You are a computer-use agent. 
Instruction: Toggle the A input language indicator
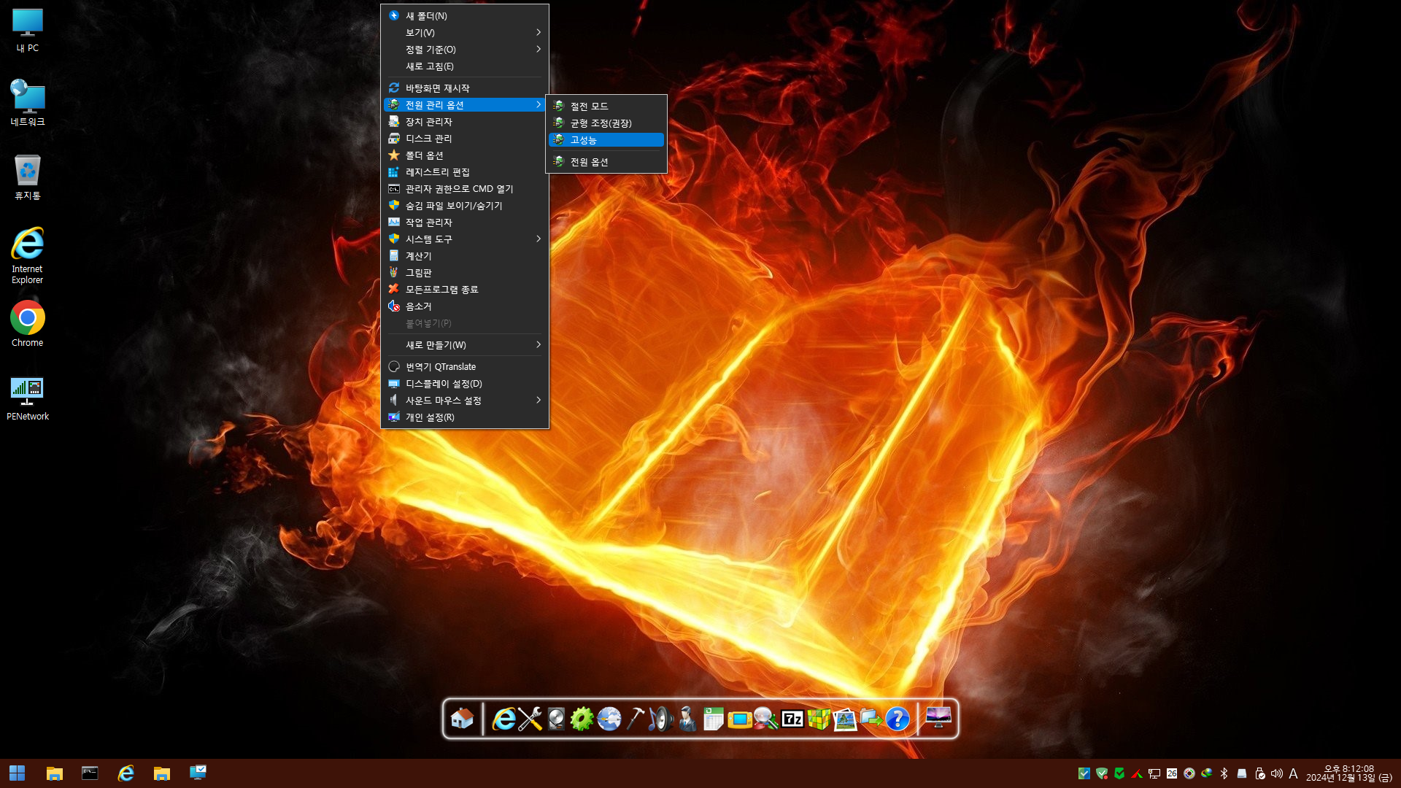point(1293,773)
